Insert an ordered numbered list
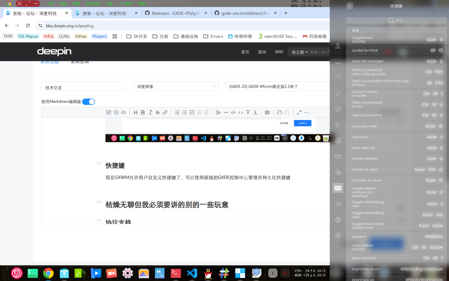The height and width of the screenshot is (281, 449). 184,112
